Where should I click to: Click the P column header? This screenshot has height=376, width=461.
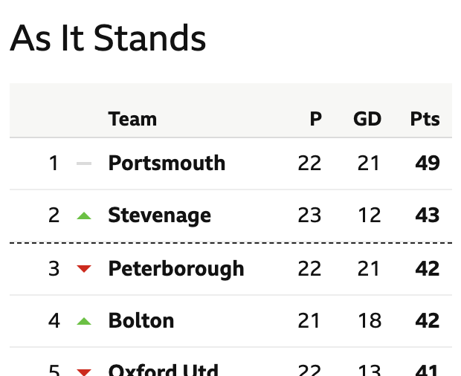click(x=316, y=119)
